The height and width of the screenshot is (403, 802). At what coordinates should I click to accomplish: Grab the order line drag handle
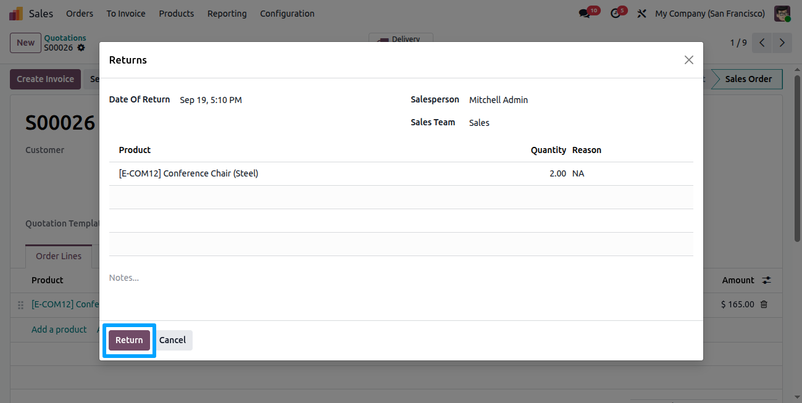coord(20,304)
